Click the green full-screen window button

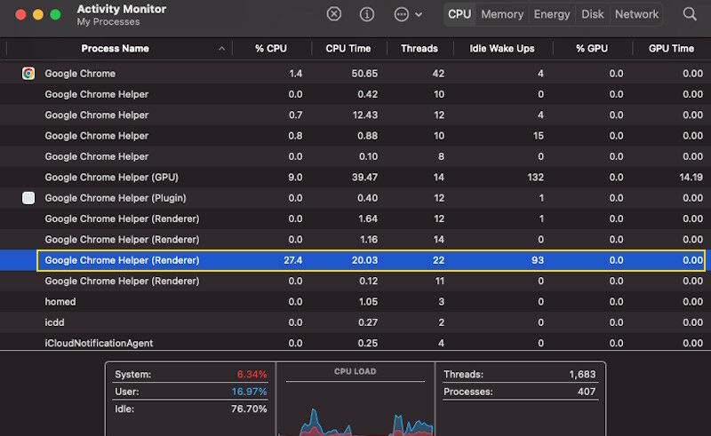point(55,14)
